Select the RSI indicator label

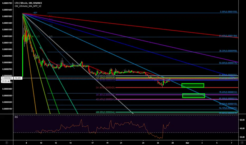tap(16, 117)
